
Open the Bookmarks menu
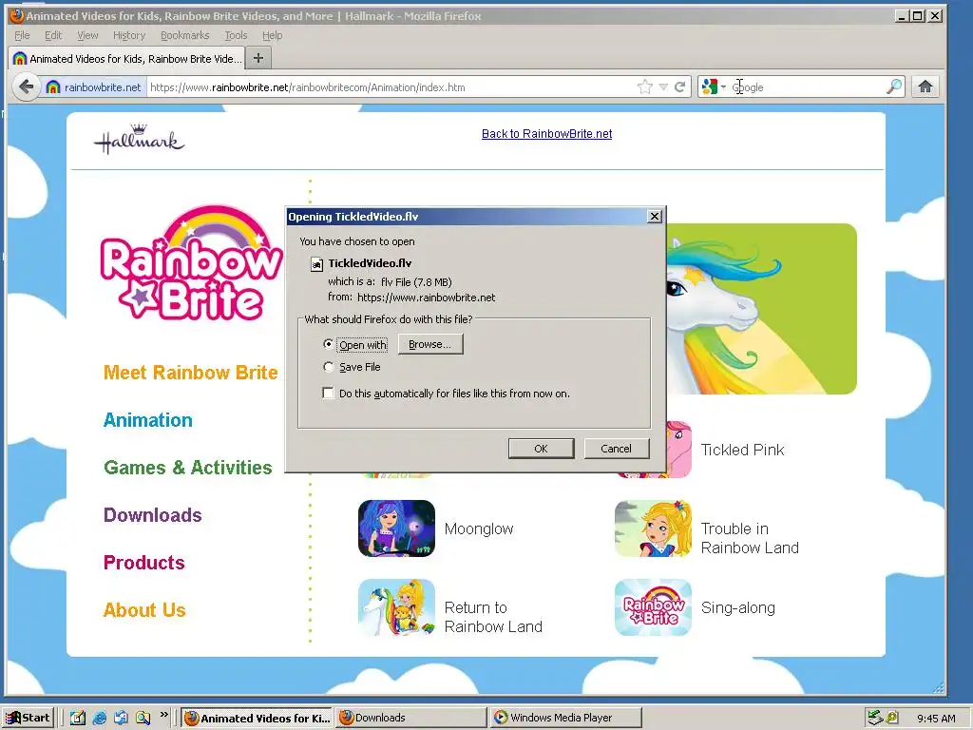click(185, 35)
